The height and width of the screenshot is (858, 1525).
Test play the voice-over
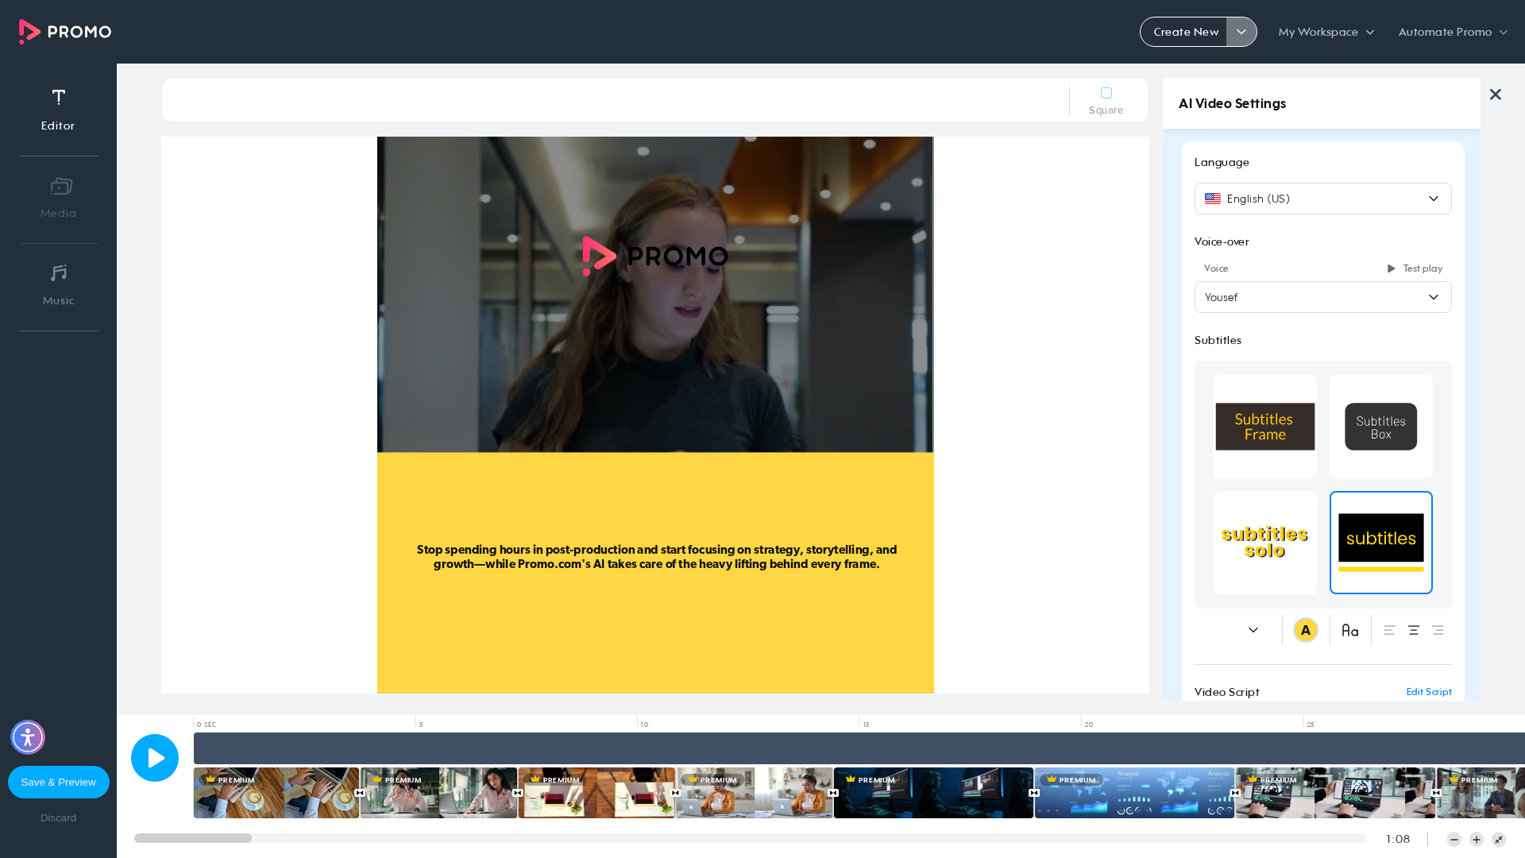coord(1415,269)
